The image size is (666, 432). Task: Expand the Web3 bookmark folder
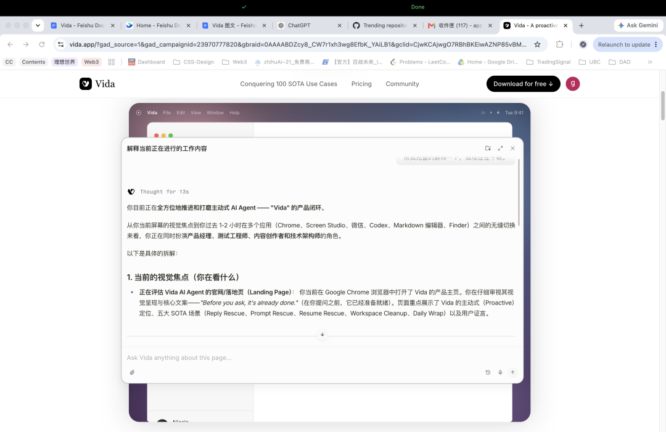pos(234,62)
